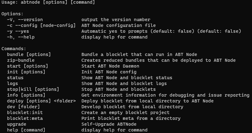The width and height of the screenshot is (252, 133).
Task: Click the 'bundle [options]' command text
Action: click(x=29, y=54)
